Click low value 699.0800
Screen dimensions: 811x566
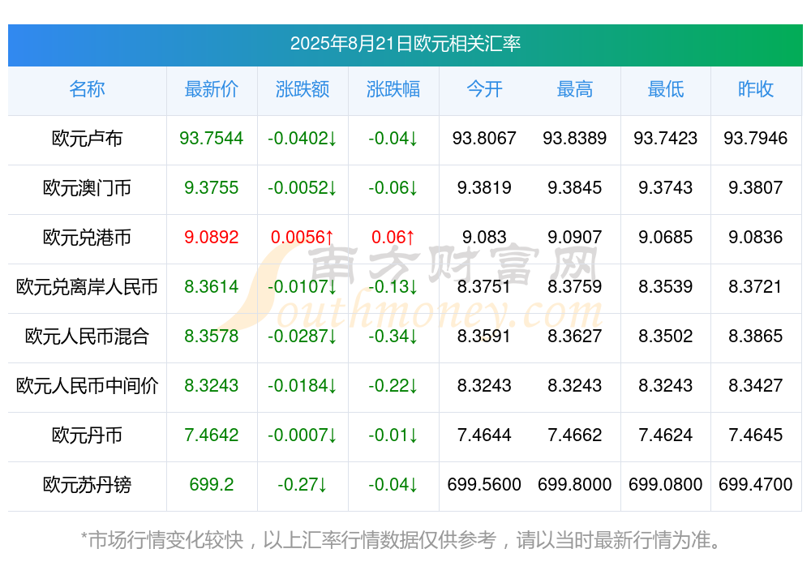[666, 485]
